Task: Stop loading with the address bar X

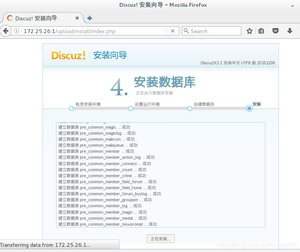Action: point(172,31)
